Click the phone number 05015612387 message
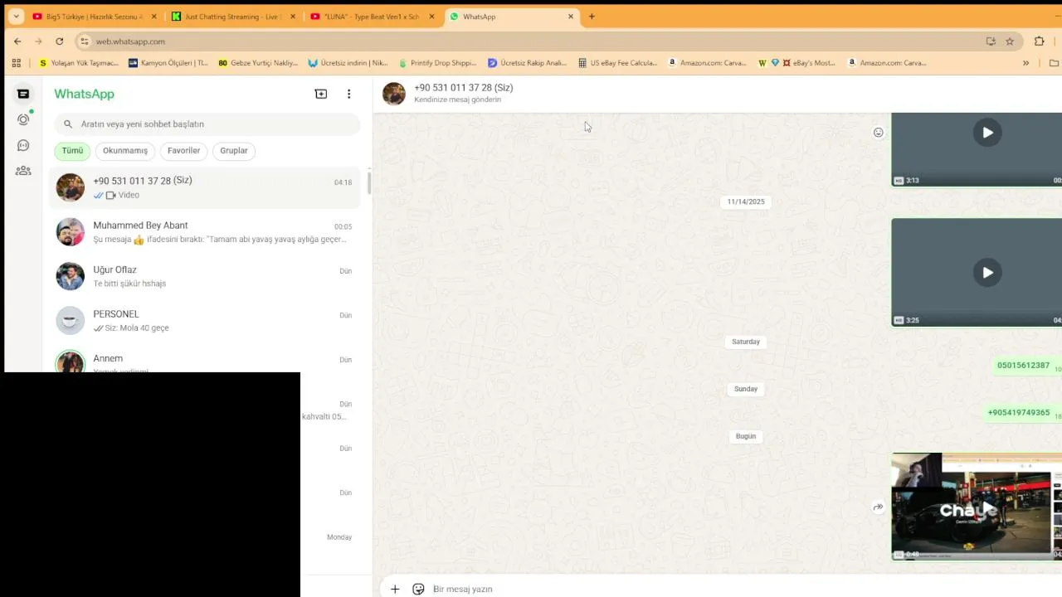Viewport: 1062px width, 597px height. click(1023, 366)
